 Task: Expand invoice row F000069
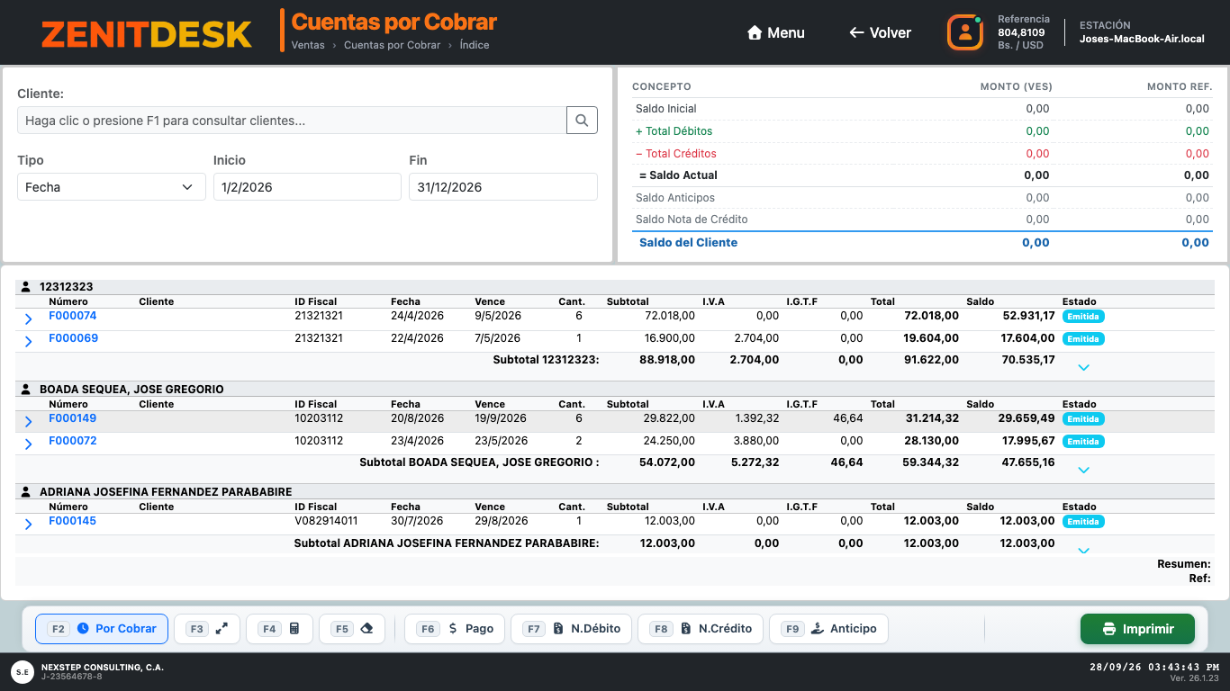[28, 342]
